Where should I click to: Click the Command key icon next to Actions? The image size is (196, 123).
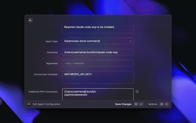tap(161, 104)
